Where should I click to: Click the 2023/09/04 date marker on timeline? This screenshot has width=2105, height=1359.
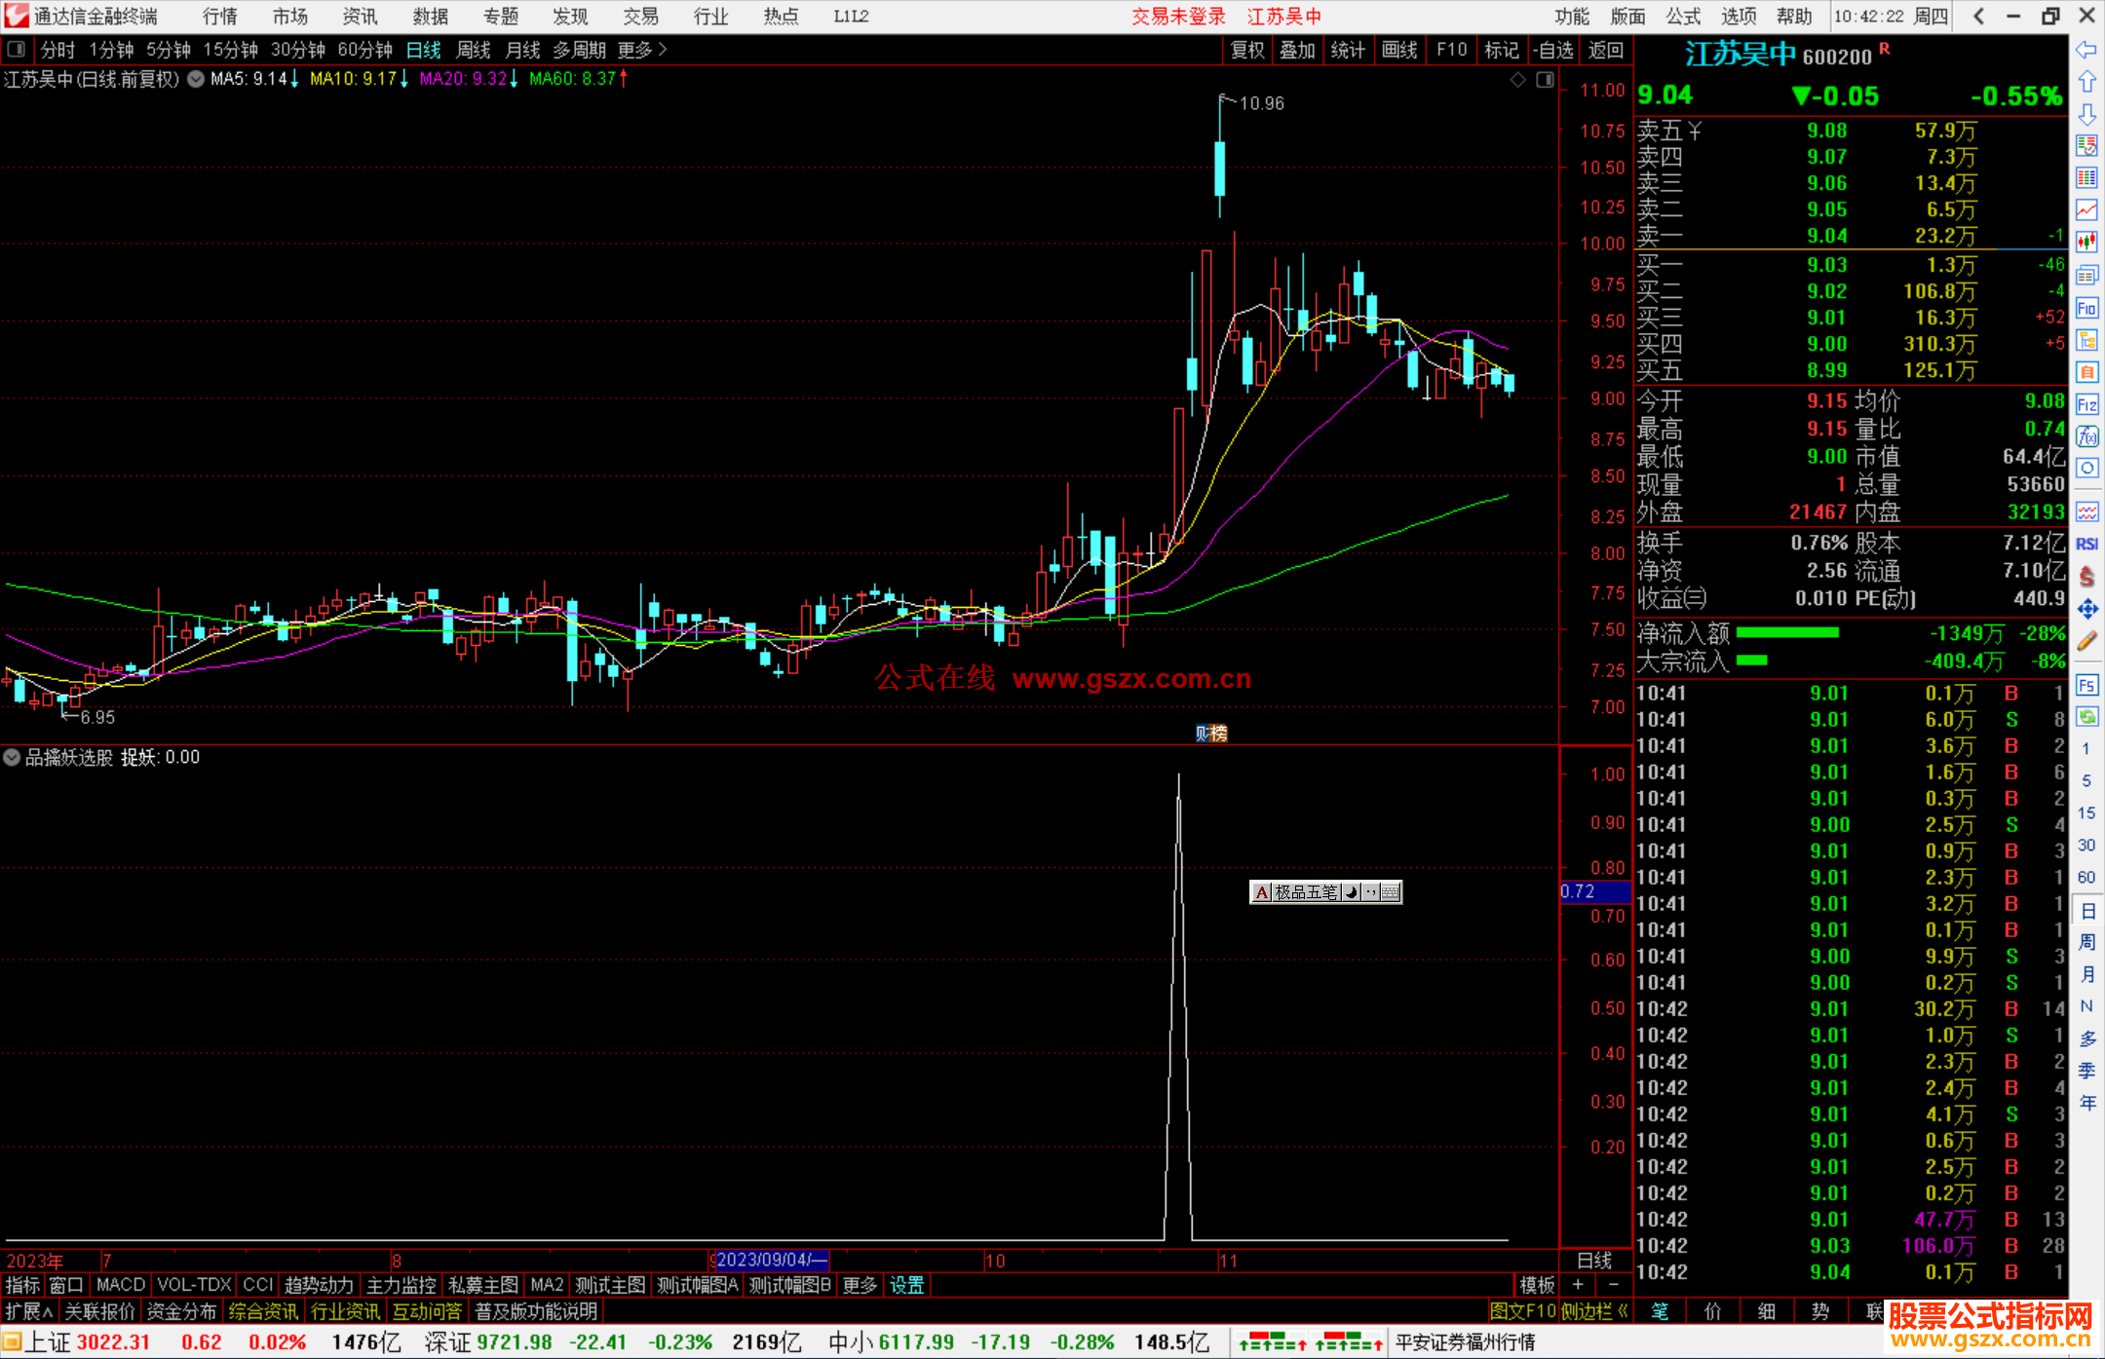pyautogui.click(x=770, y=1260)
